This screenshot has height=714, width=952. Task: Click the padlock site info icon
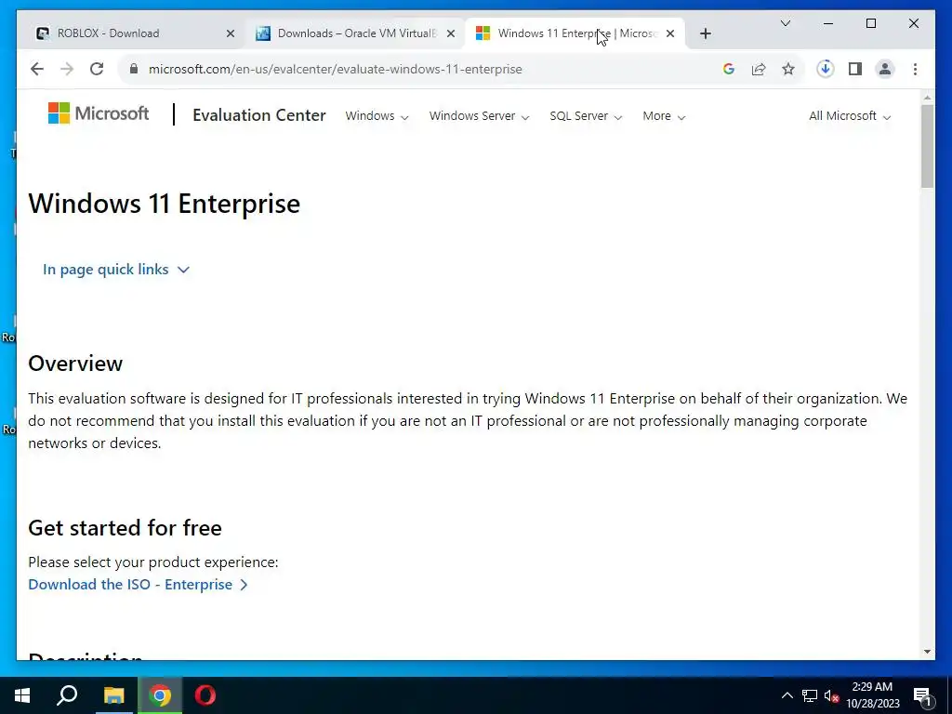click(x=134, y=69)
